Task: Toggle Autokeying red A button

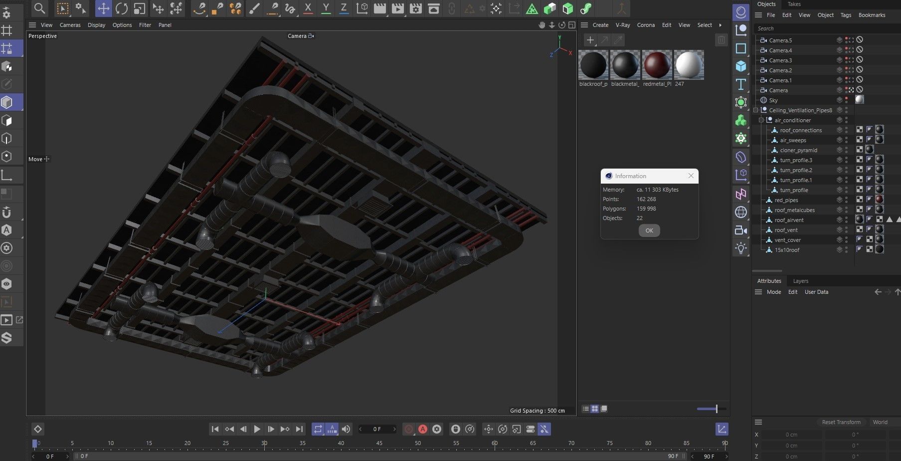Action: click(x=423, y=429)
